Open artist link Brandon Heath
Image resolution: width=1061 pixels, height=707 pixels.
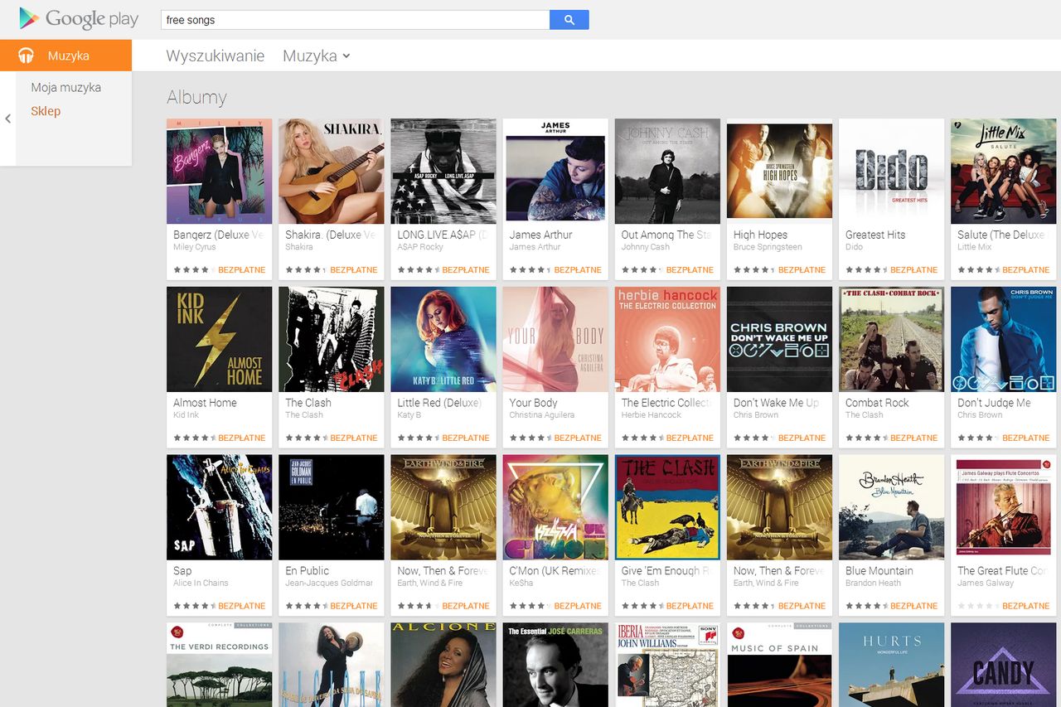coord(873,584)
